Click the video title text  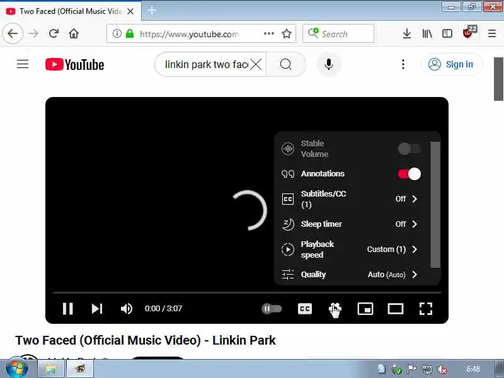pyautogui.click(x=146, y=340)
